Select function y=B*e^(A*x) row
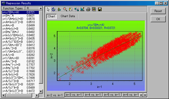 20,32
